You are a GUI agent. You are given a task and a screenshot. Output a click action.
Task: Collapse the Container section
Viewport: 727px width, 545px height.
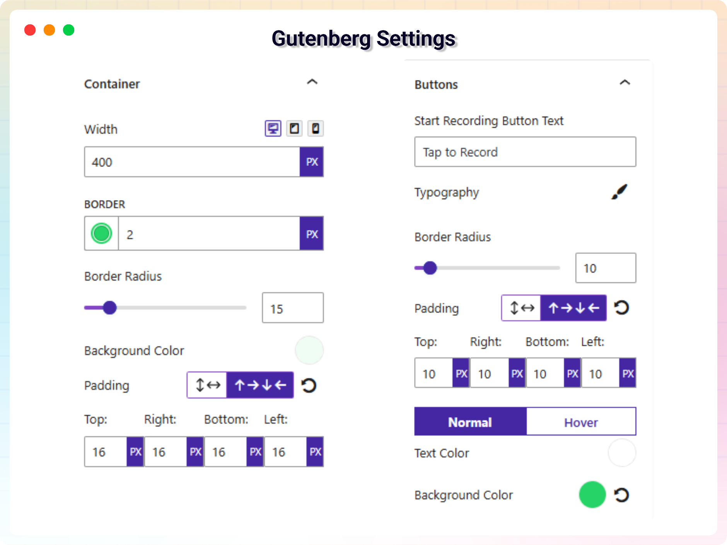click(312, 82)
